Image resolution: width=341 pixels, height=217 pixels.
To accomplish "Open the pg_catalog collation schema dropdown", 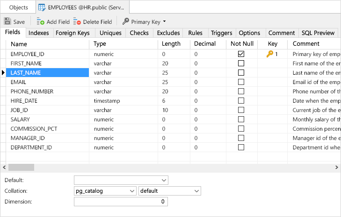I will 132,191.
